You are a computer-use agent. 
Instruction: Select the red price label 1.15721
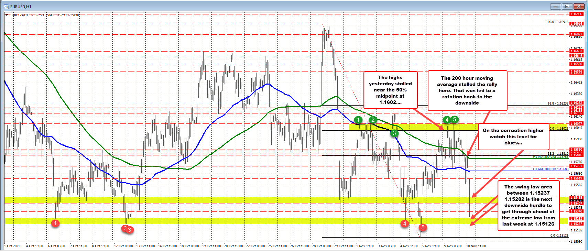576,166
